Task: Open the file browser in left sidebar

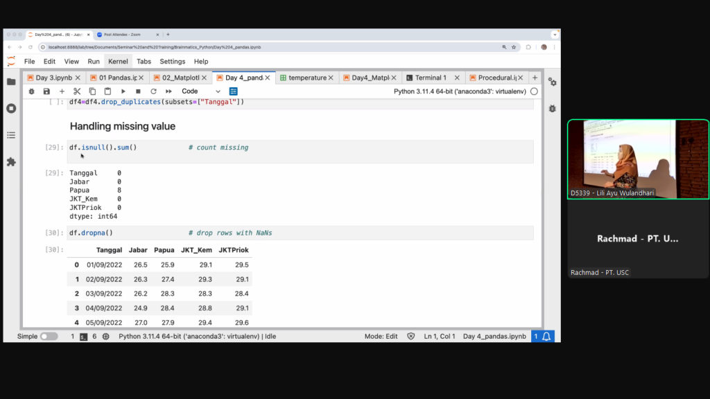Action: coord(11,82)
